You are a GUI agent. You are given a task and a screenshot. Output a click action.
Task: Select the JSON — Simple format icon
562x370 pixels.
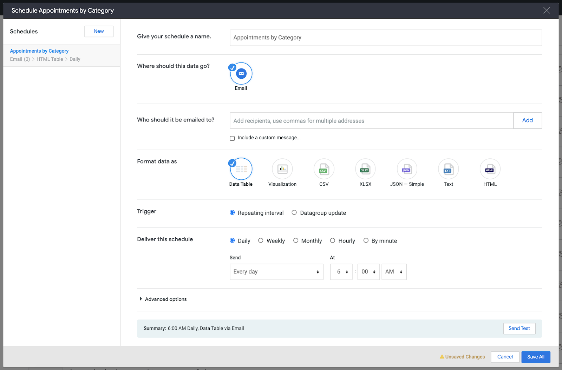click(407, 169)
